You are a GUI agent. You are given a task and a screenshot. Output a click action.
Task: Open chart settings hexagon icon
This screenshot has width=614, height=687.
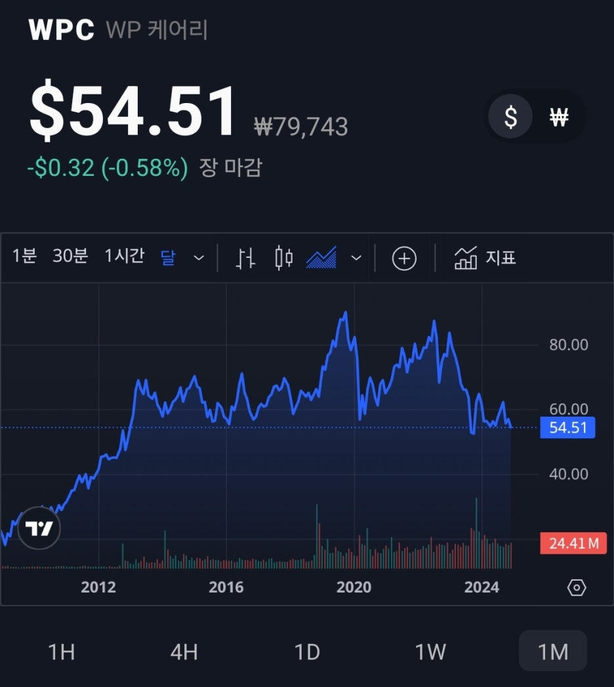click(577, 587)
